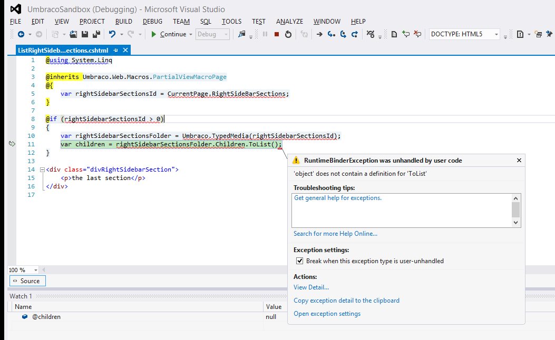The image size is (555, 340).
Task: Click the troubleshooting tips scrollbar thumb
Action: point(515,210)
